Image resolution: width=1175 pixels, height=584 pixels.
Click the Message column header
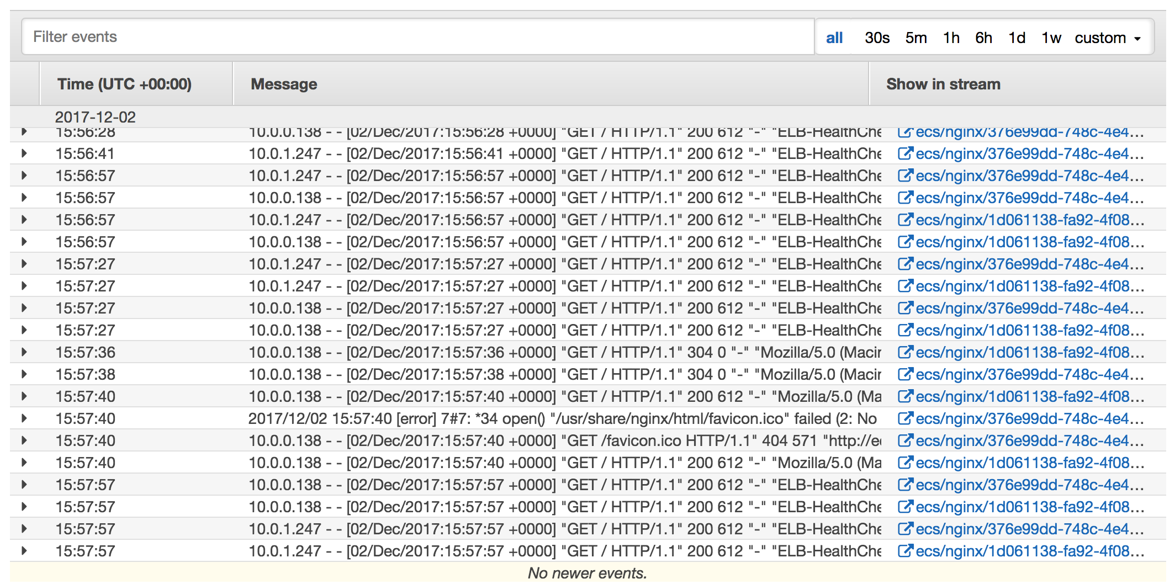(x=284, y=84)
